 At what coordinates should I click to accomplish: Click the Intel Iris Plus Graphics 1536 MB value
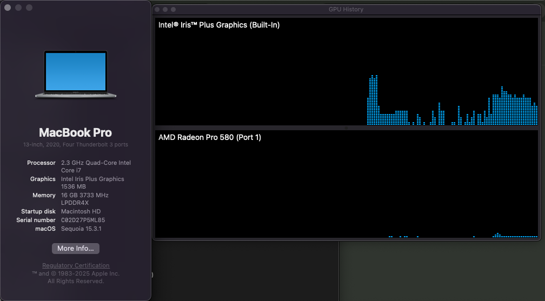(92, 183)
